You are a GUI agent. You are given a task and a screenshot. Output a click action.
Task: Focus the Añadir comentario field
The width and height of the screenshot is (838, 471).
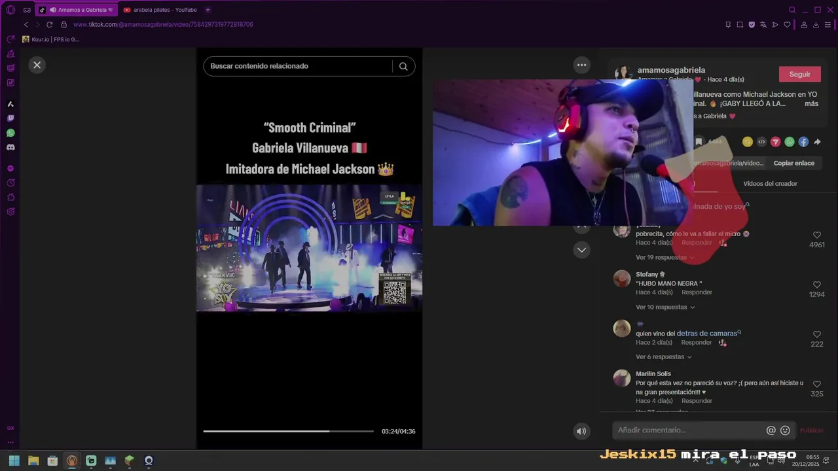tap(691, 430)
